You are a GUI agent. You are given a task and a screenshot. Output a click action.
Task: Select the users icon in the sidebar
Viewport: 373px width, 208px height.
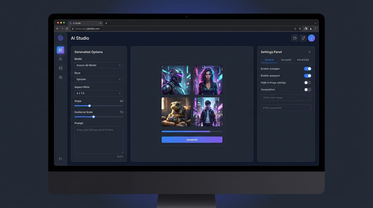60,59
